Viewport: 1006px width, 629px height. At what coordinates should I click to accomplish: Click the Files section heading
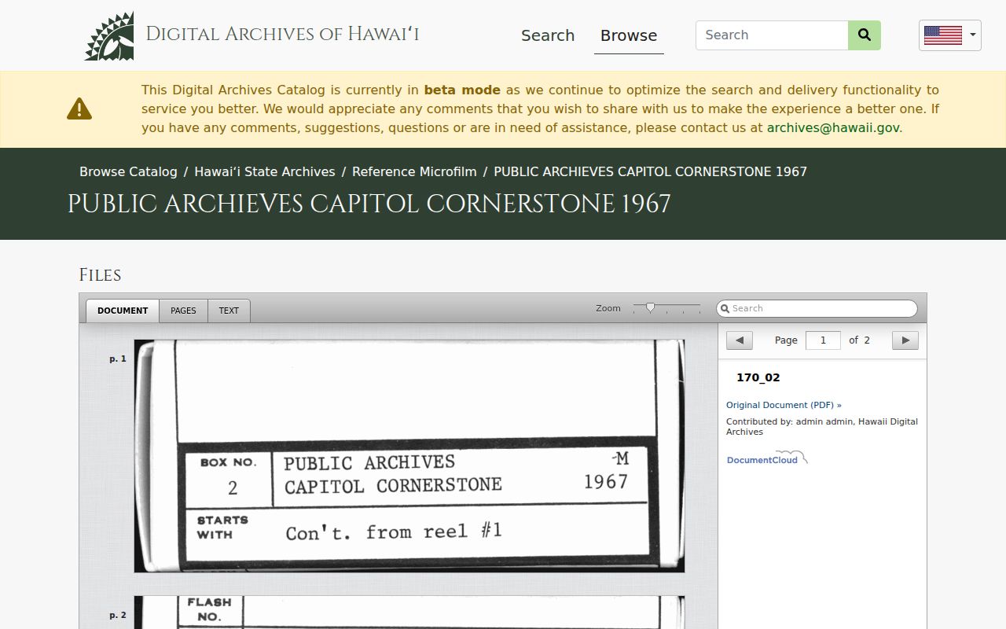pos(100,275)
